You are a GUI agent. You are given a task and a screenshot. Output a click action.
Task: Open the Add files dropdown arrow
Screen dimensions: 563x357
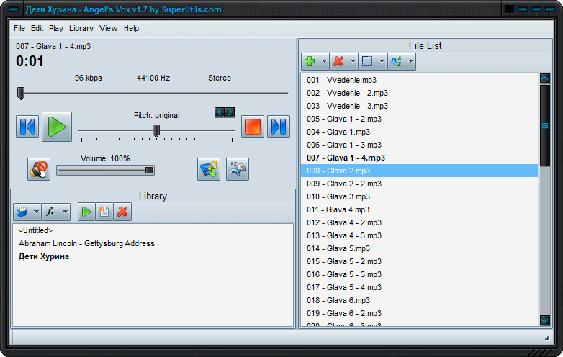tap(324, 61)
